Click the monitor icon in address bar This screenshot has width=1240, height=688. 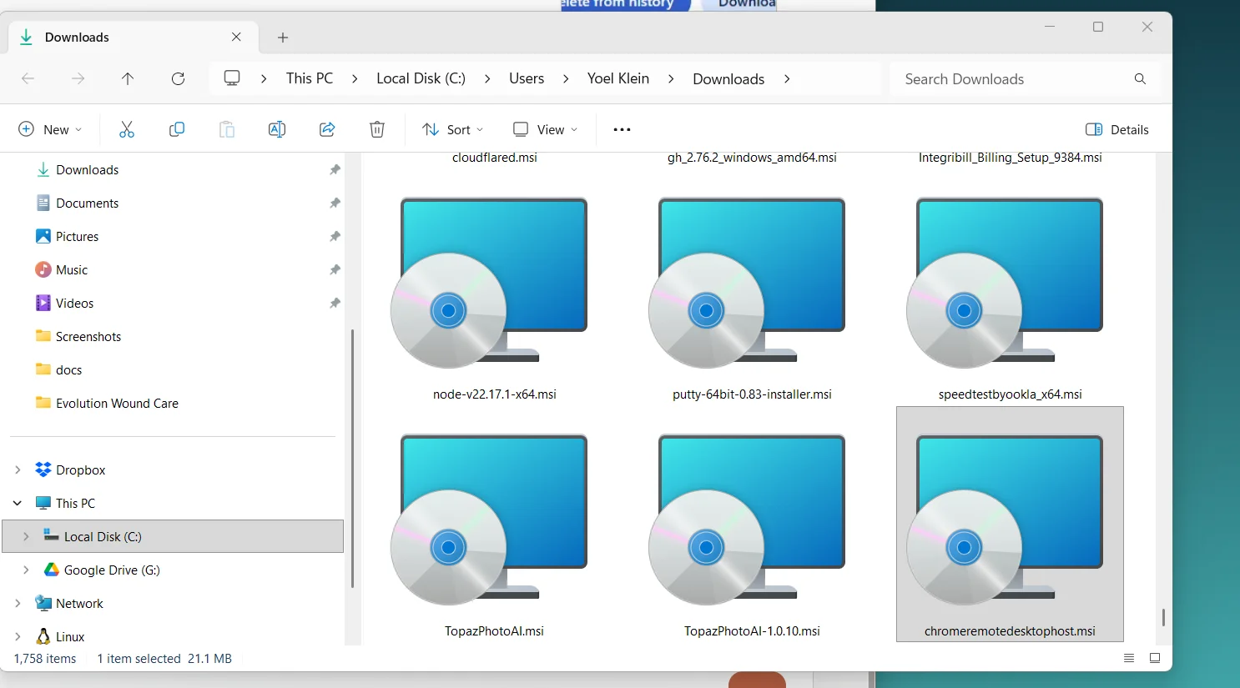coord(232,78)
